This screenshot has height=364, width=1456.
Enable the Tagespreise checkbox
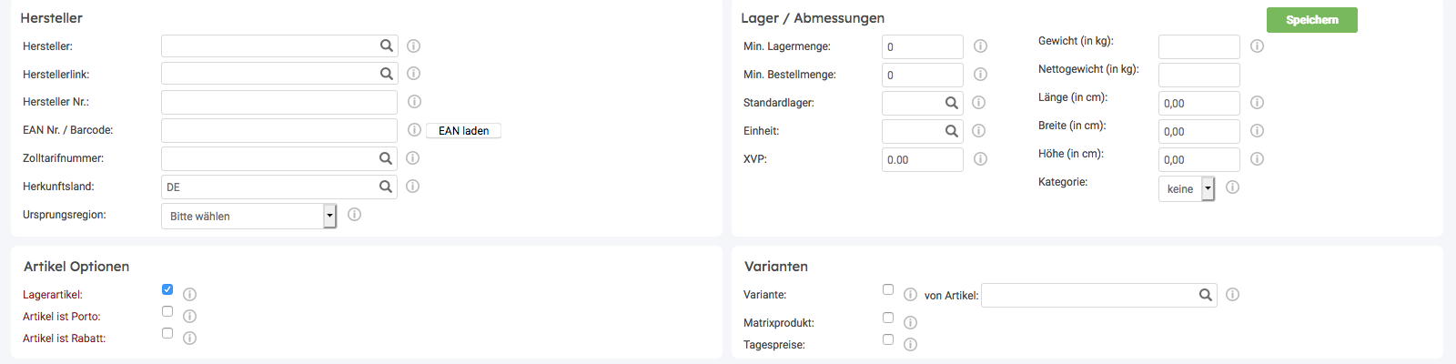click(x=888, y=339)
